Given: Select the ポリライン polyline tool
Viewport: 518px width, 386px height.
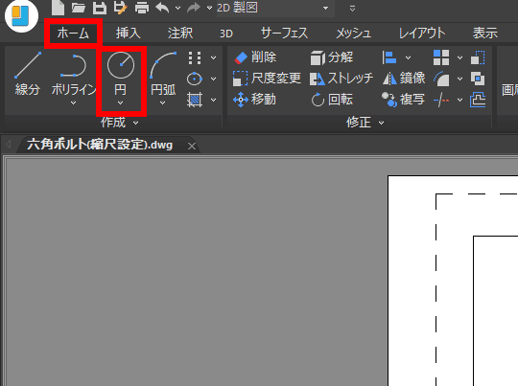Looking at the screenshot, I should pyautogui.click(x=73, y=75).
